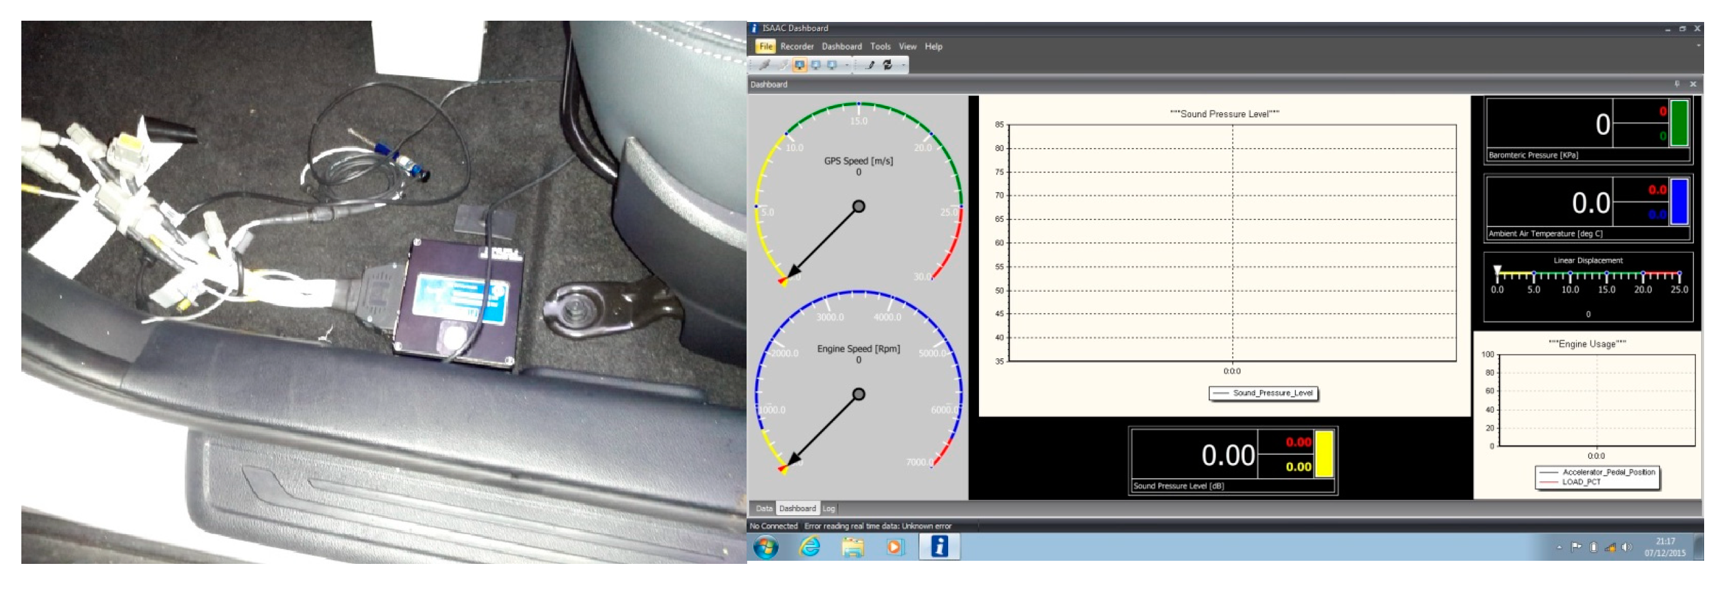
Task: Open Internet Explorer from the taskbar
Action: 809,548
